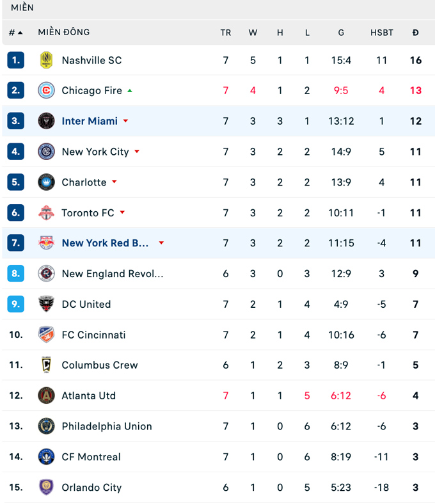Click the red down arrow beside Charlotte

pyautogui.click(x=115, y=182)
